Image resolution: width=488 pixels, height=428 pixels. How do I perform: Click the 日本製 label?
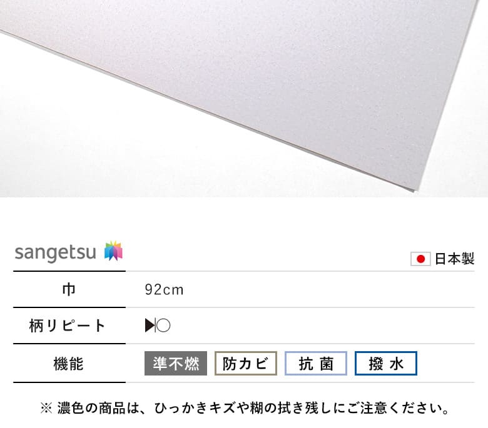pyautogui.click(x=454, y=259)
